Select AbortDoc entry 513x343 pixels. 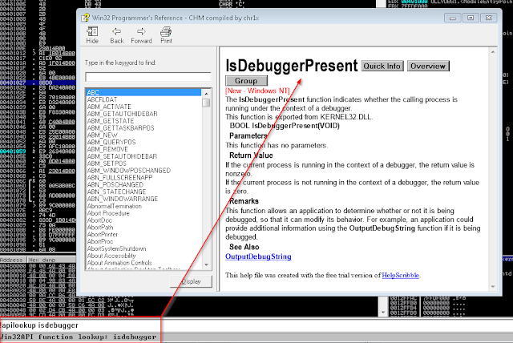[x=99, y=220]
